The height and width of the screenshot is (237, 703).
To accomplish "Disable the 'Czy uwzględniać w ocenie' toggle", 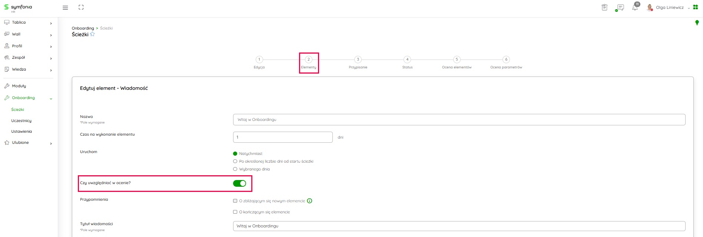I will [x=239, y=183].
